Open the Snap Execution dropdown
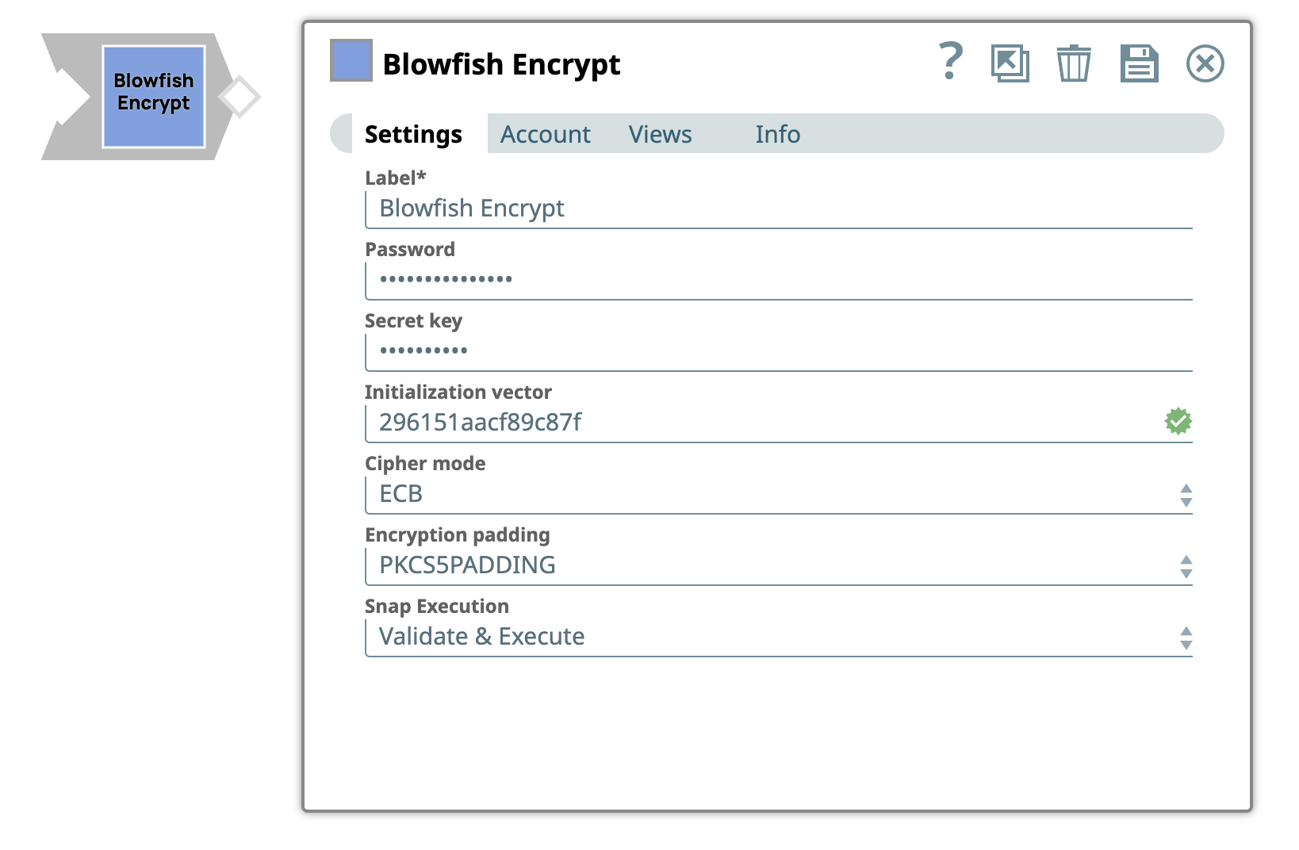The width and height of the screenshot is (1299, 850). (777, 637)
